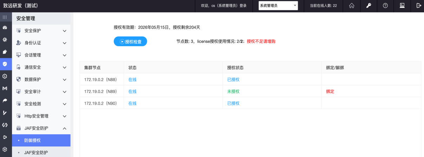The height and width of the screenshot is (157, 424).
Task: Select the JAF安全防护 submenu item
Action: click(36, 152)
